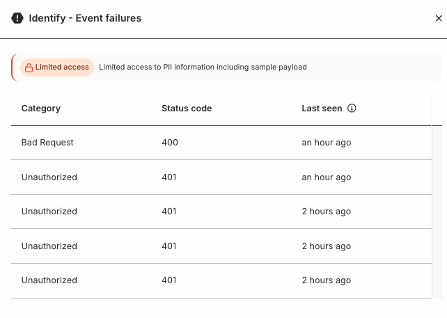Open the first Unauthorized row seen 2 hours ago

(x=49, y=212)
